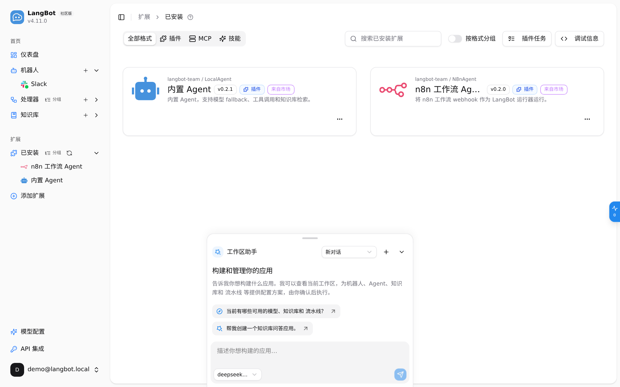
Task: Click the LangBot logo icon
Action: [x=17, y=17]
